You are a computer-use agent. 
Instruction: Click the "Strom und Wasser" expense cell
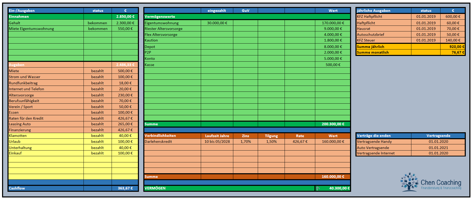pos(46,77)
